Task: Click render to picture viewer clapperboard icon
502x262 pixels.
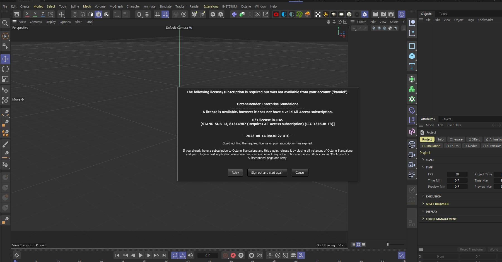Action: pos(383,14)
